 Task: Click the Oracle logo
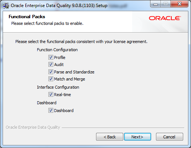tap(165, 18)
